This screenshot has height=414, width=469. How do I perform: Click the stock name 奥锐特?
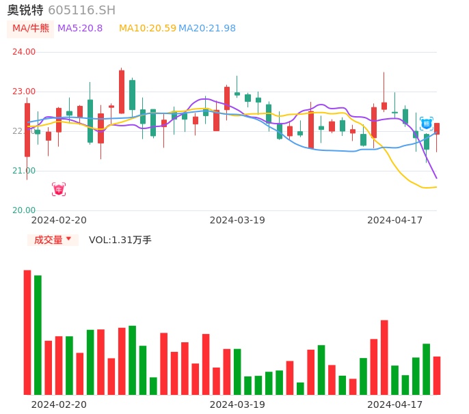[x=25, y=10]
